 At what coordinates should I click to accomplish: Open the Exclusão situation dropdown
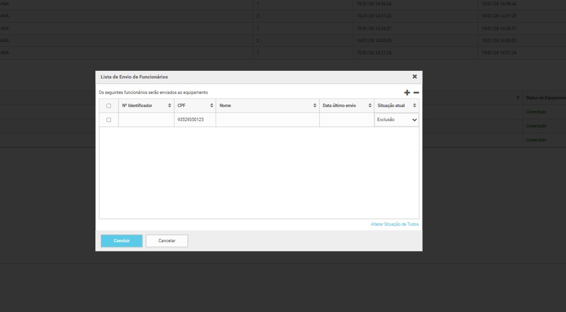(x=397, y=120)
